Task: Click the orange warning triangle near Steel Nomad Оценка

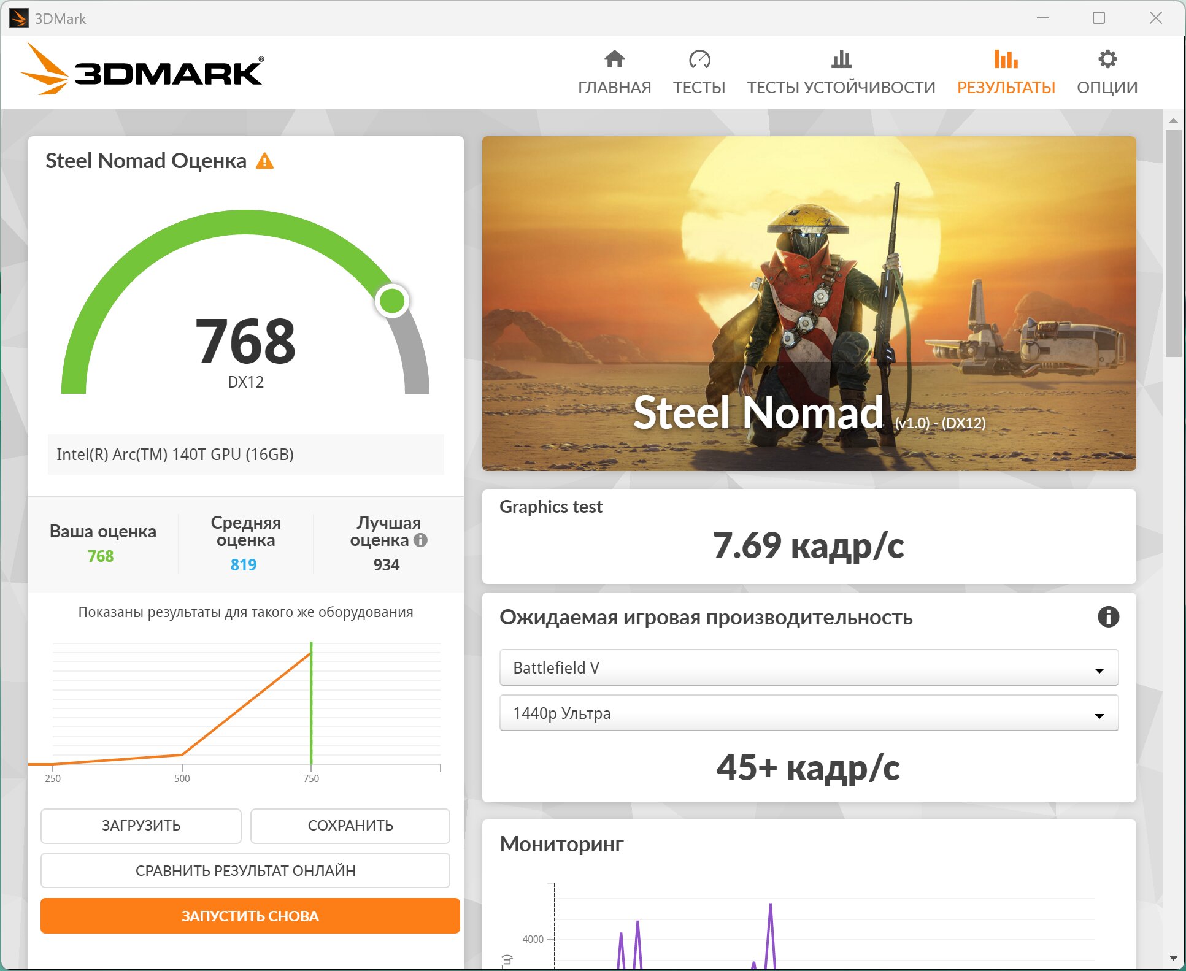Action: (x=264, y=161)
